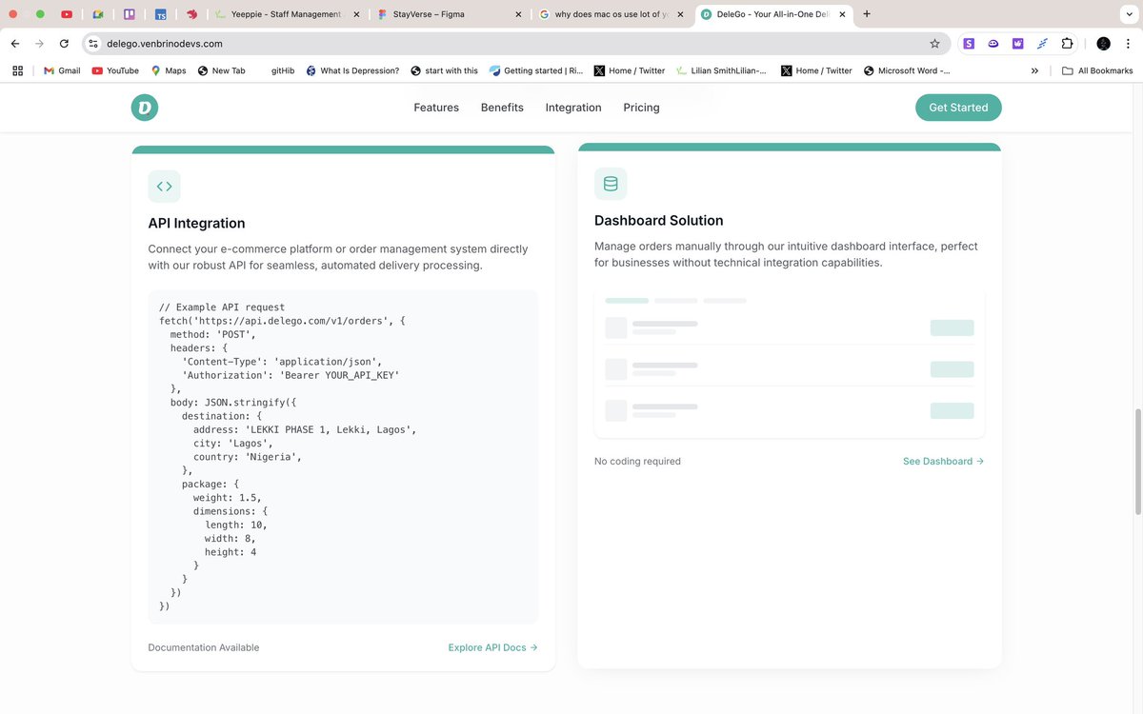Close the Yeeppie - Staff Management tab
Screen dimensions: 1143x714
click(x=356, y=14)
